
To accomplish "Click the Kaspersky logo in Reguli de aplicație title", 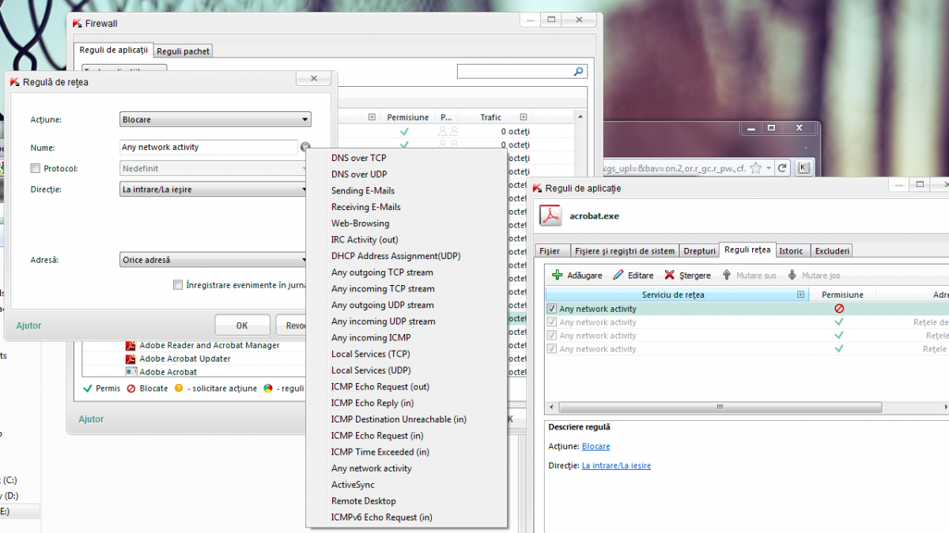I will pos(538,188).
